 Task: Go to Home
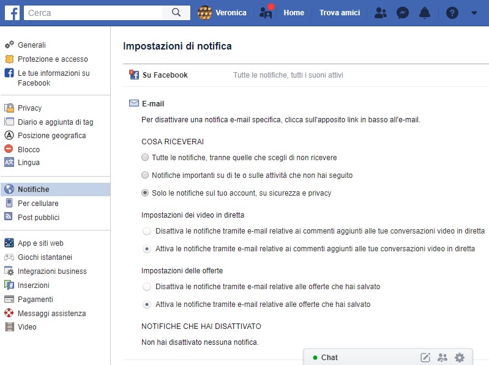pyautogui.click(x=294, y=13)
